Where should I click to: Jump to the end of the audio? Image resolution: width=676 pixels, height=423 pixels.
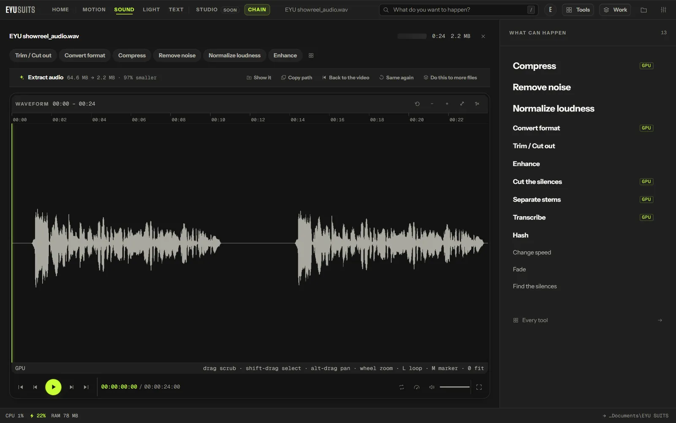(86, 387)
